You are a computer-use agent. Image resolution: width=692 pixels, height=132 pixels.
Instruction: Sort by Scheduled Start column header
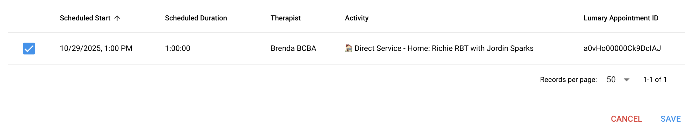(x=85, y=18)
